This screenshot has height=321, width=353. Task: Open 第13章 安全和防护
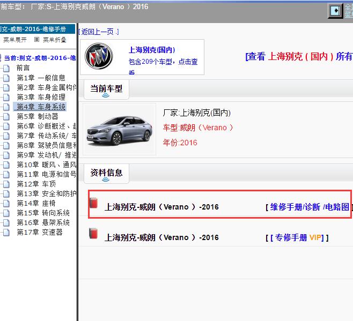click(x=46, y=193)
